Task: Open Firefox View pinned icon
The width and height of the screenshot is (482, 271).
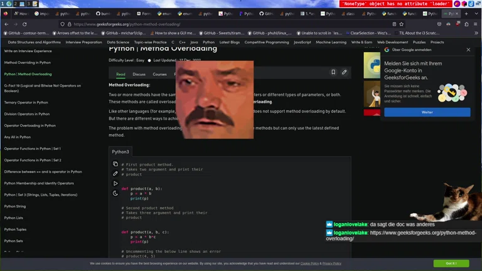Action: (x=6, y=14)
